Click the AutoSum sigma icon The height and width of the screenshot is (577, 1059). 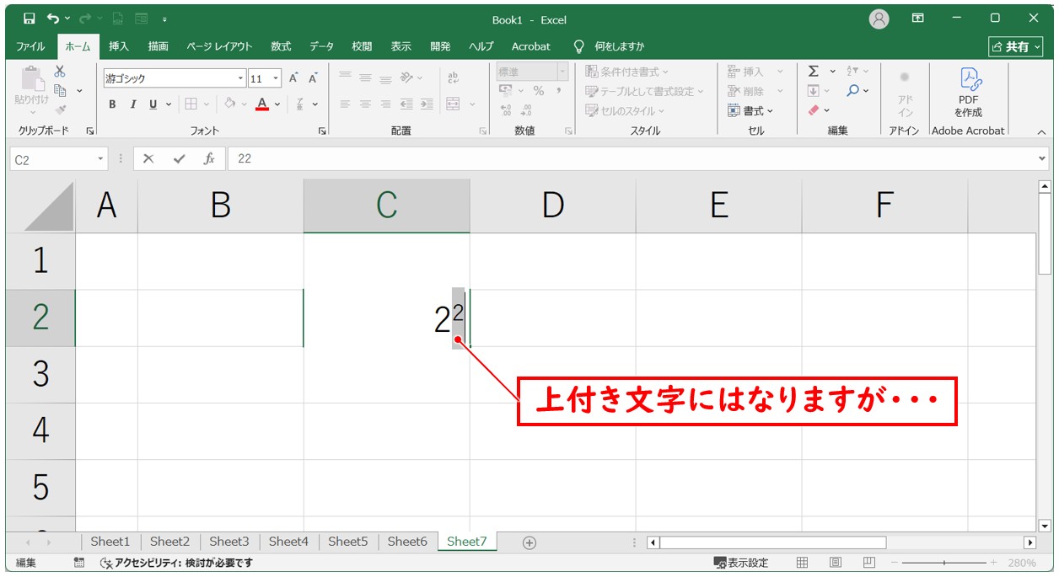click(x=813, y=72)
